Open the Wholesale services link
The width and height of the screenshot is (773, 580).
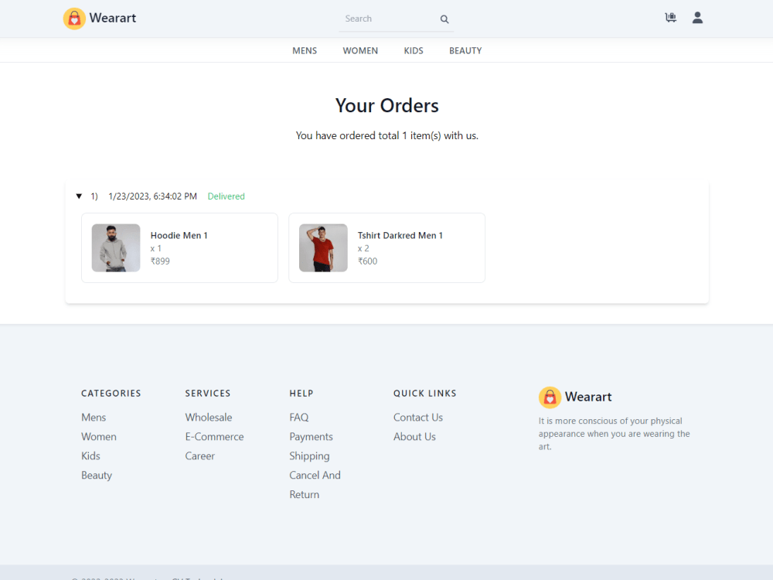pyautogui.click(x=209, y=418)
